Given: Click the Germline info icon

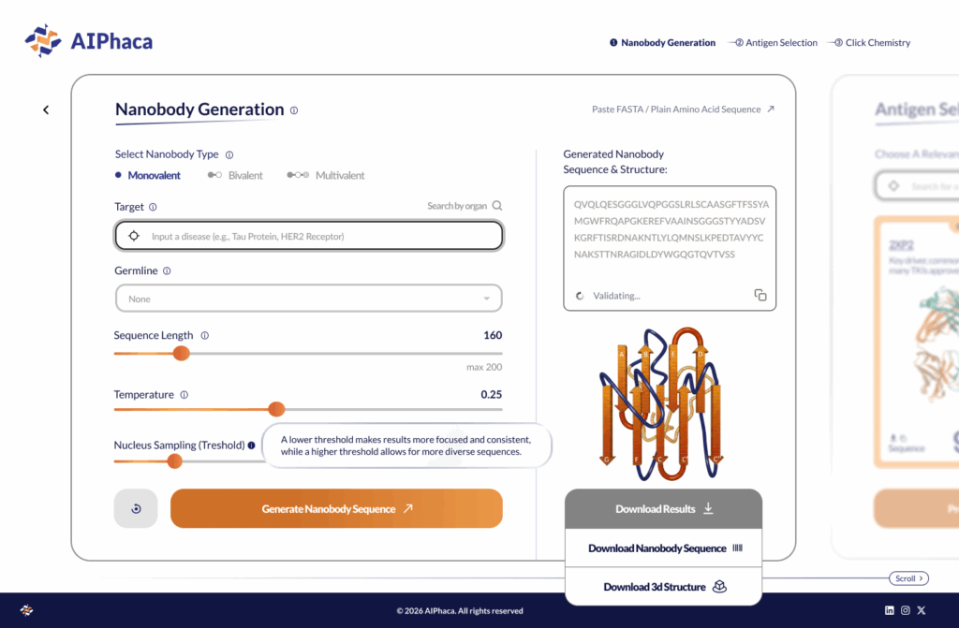Looking at the screenshot, I should coord(167,271).
